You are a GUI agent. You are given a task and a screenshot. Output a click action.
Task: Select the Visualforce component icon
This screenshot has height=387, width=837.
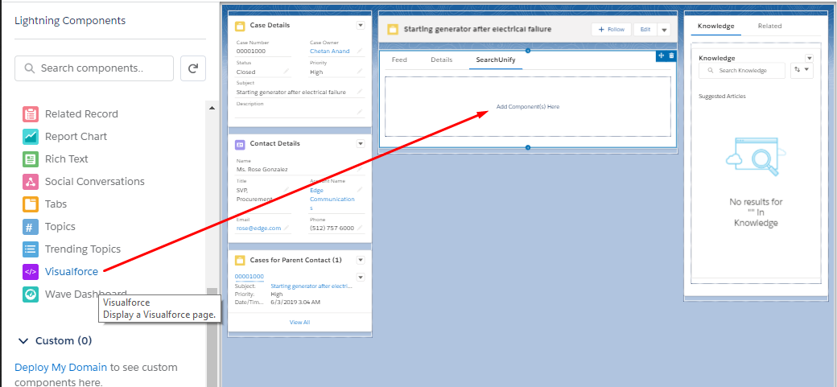coord(31,272)
